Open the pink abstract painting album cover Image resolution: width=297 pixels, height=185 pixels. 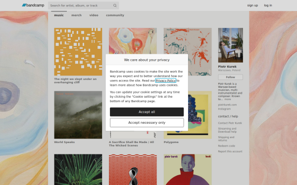point(133,41)
